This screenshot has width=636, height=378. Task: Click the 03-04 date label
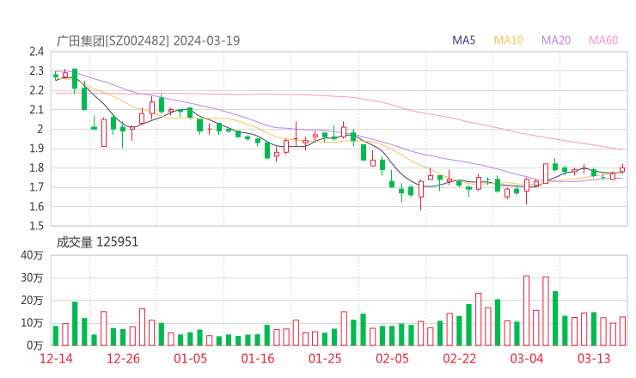[527, 358]
